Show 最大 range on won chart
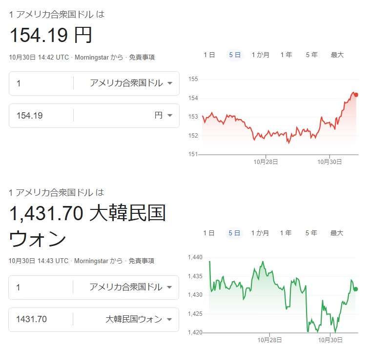Image resolution: width=370 pixels, height=350 pixels. pos(337,233)
